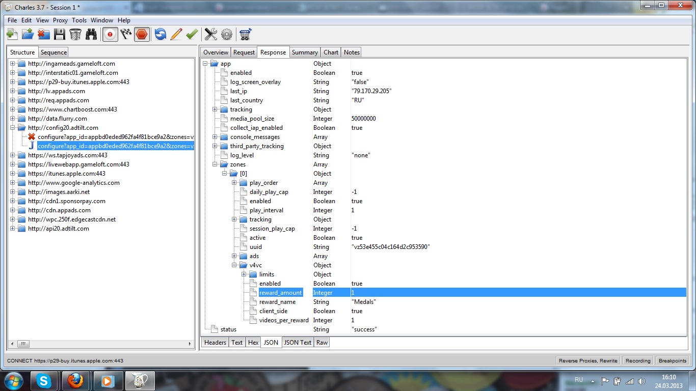Image resolution: width=696 pixels, height=391 pixels.
Task: Open the Headers tab at the bottom
Action: coord(215,343)
